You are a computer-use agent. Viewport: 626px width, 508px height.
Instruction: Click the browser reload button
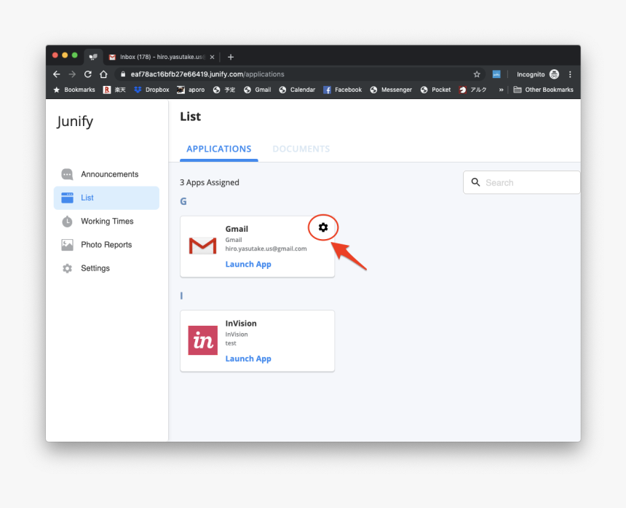pyautogui.click(x=88, y=74)
